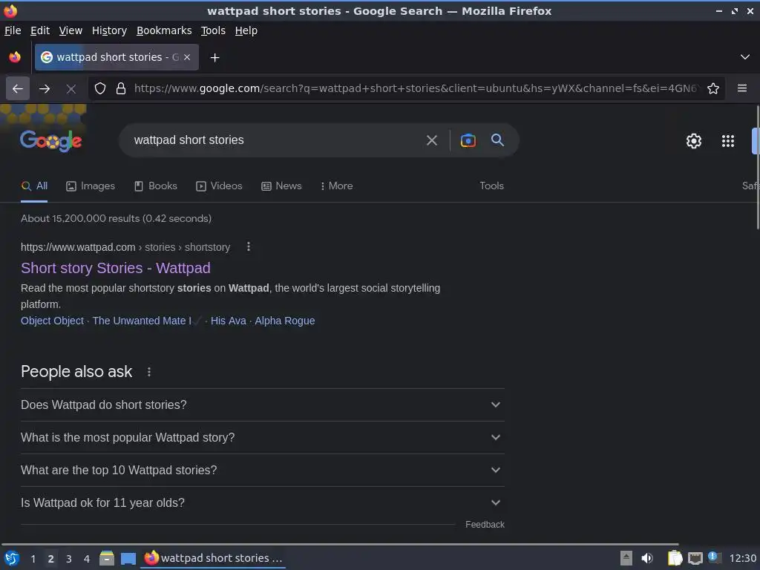Open the Tools menu in menu bar
This screenshot has height=570, width=760.
tap(213, 30)
